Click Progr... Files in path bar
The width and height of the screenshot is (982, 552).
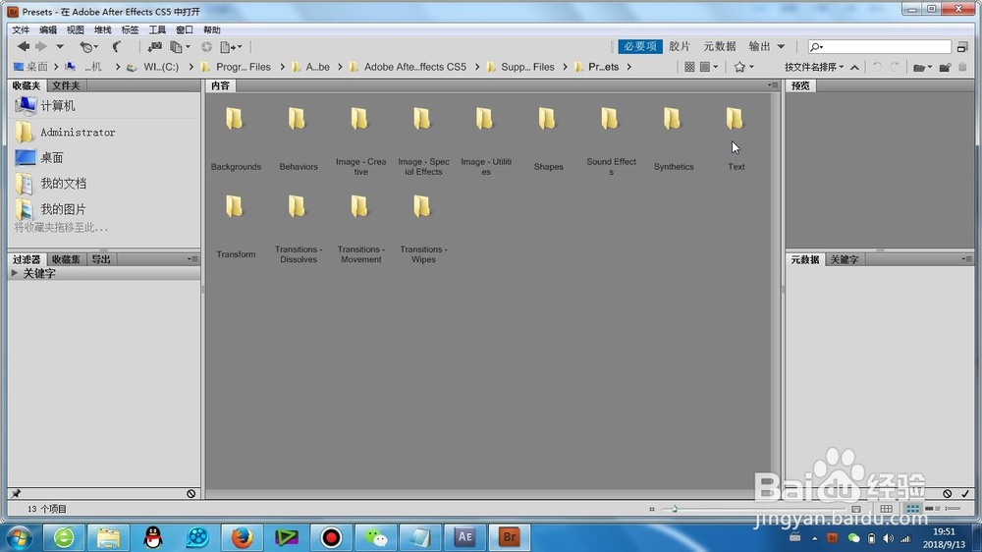tap(243, 67)
